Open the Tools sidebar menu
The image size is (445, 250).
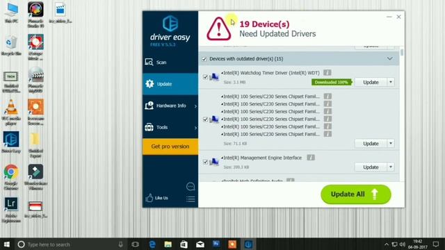170,127
